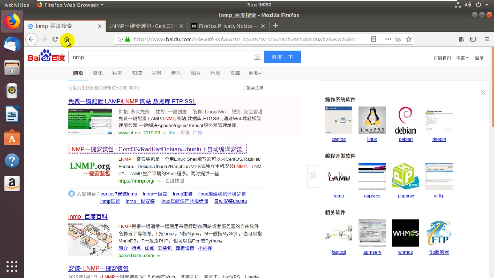Click the Baidu image search camera icon

pos(257,57)
